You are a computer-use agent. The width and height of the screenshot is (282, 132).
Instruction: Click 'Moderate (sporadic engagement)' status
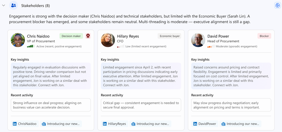236,47
